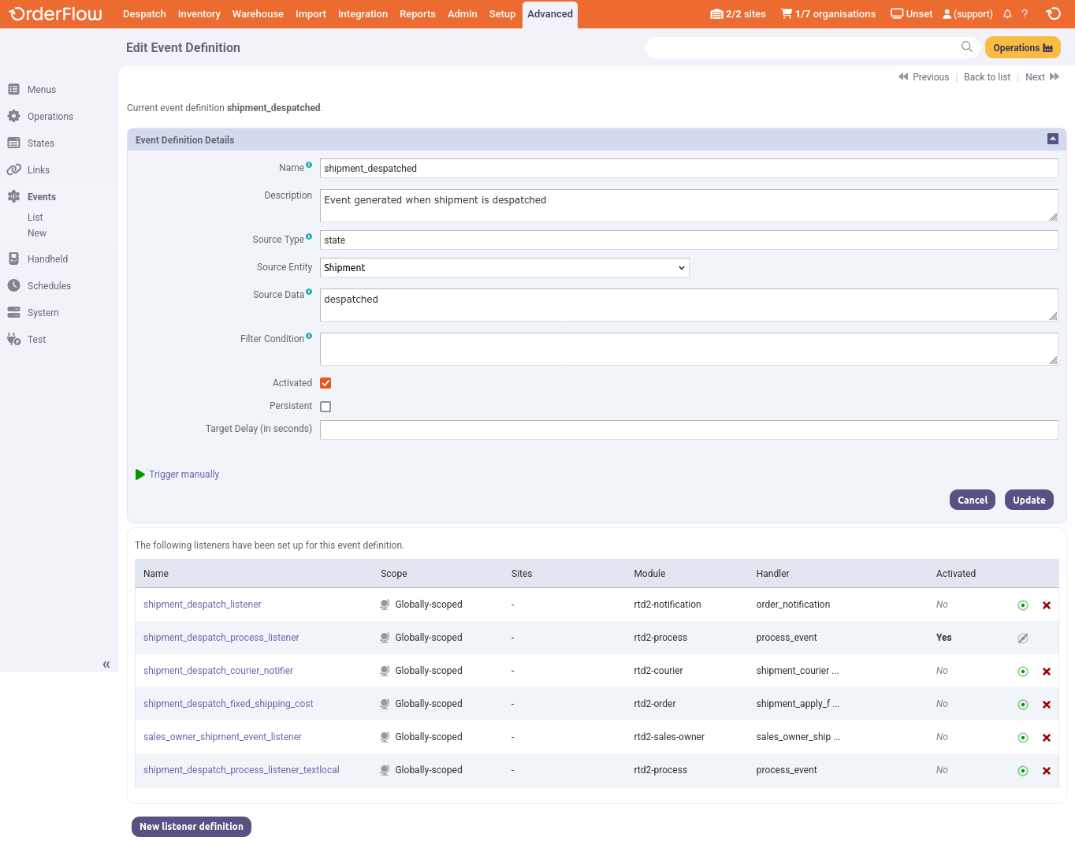This screenshot has width=1075, height=867.
Task: Select the Advanced tab
Action: coord(549,13)
